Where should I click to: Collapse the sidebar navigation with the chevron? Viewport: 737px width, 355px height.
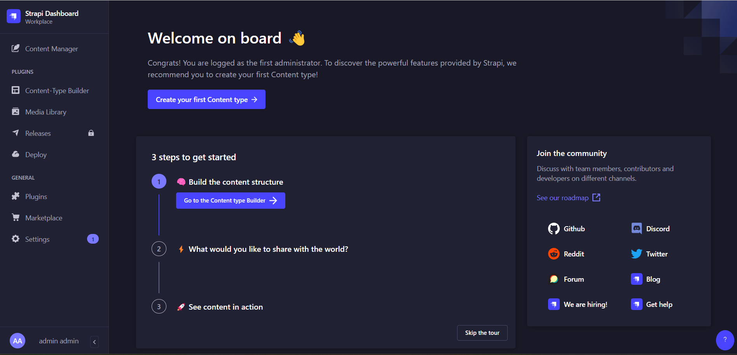(94, 342)
